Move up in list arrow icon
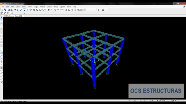Screen dimensions: 186x104 (72, 10)
